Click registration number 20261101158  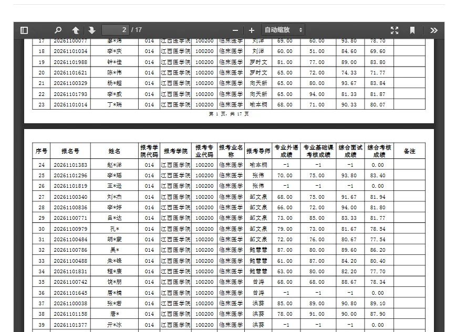(x=70, y=314)
